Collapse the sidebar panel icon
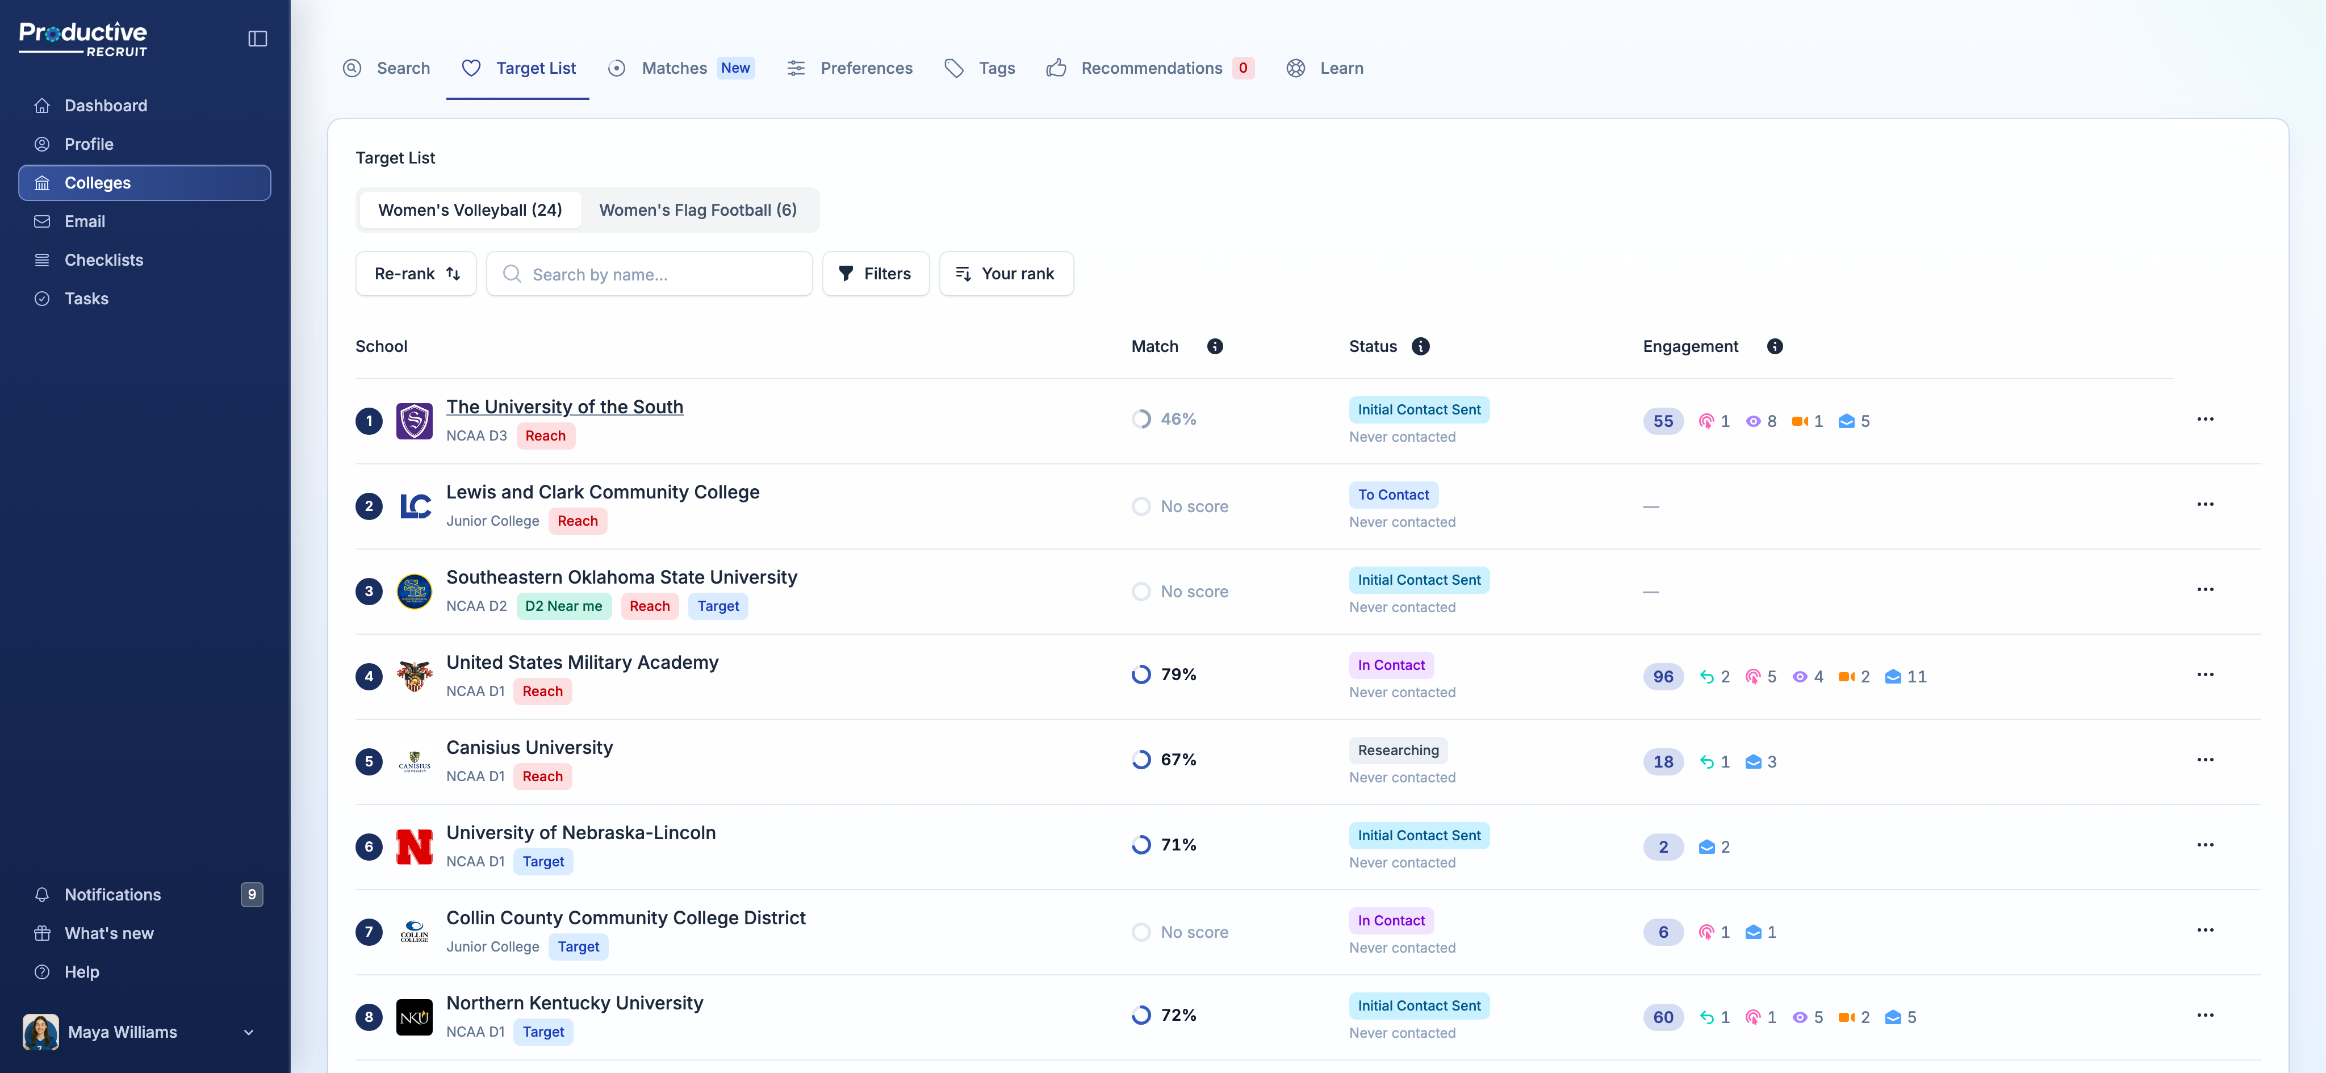 point(257,39)
